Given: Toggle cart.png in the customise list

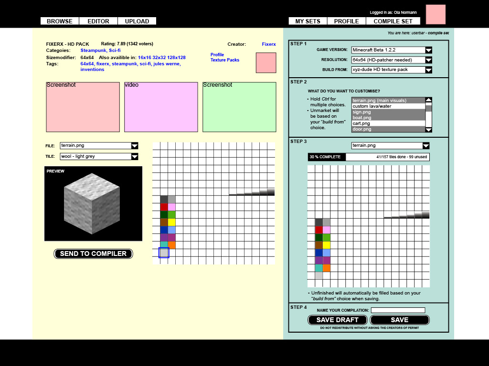Looking at the screenshot, I should coord(388,123).
